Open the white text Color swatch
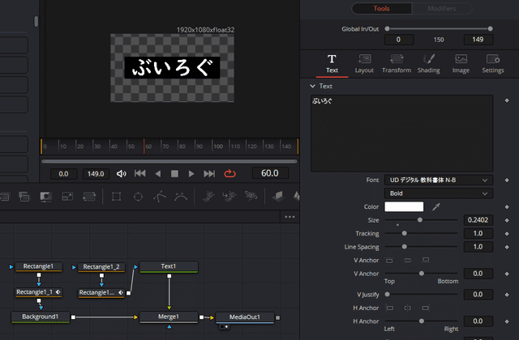This screenshot has height=340, width=519. coord(404,207)
